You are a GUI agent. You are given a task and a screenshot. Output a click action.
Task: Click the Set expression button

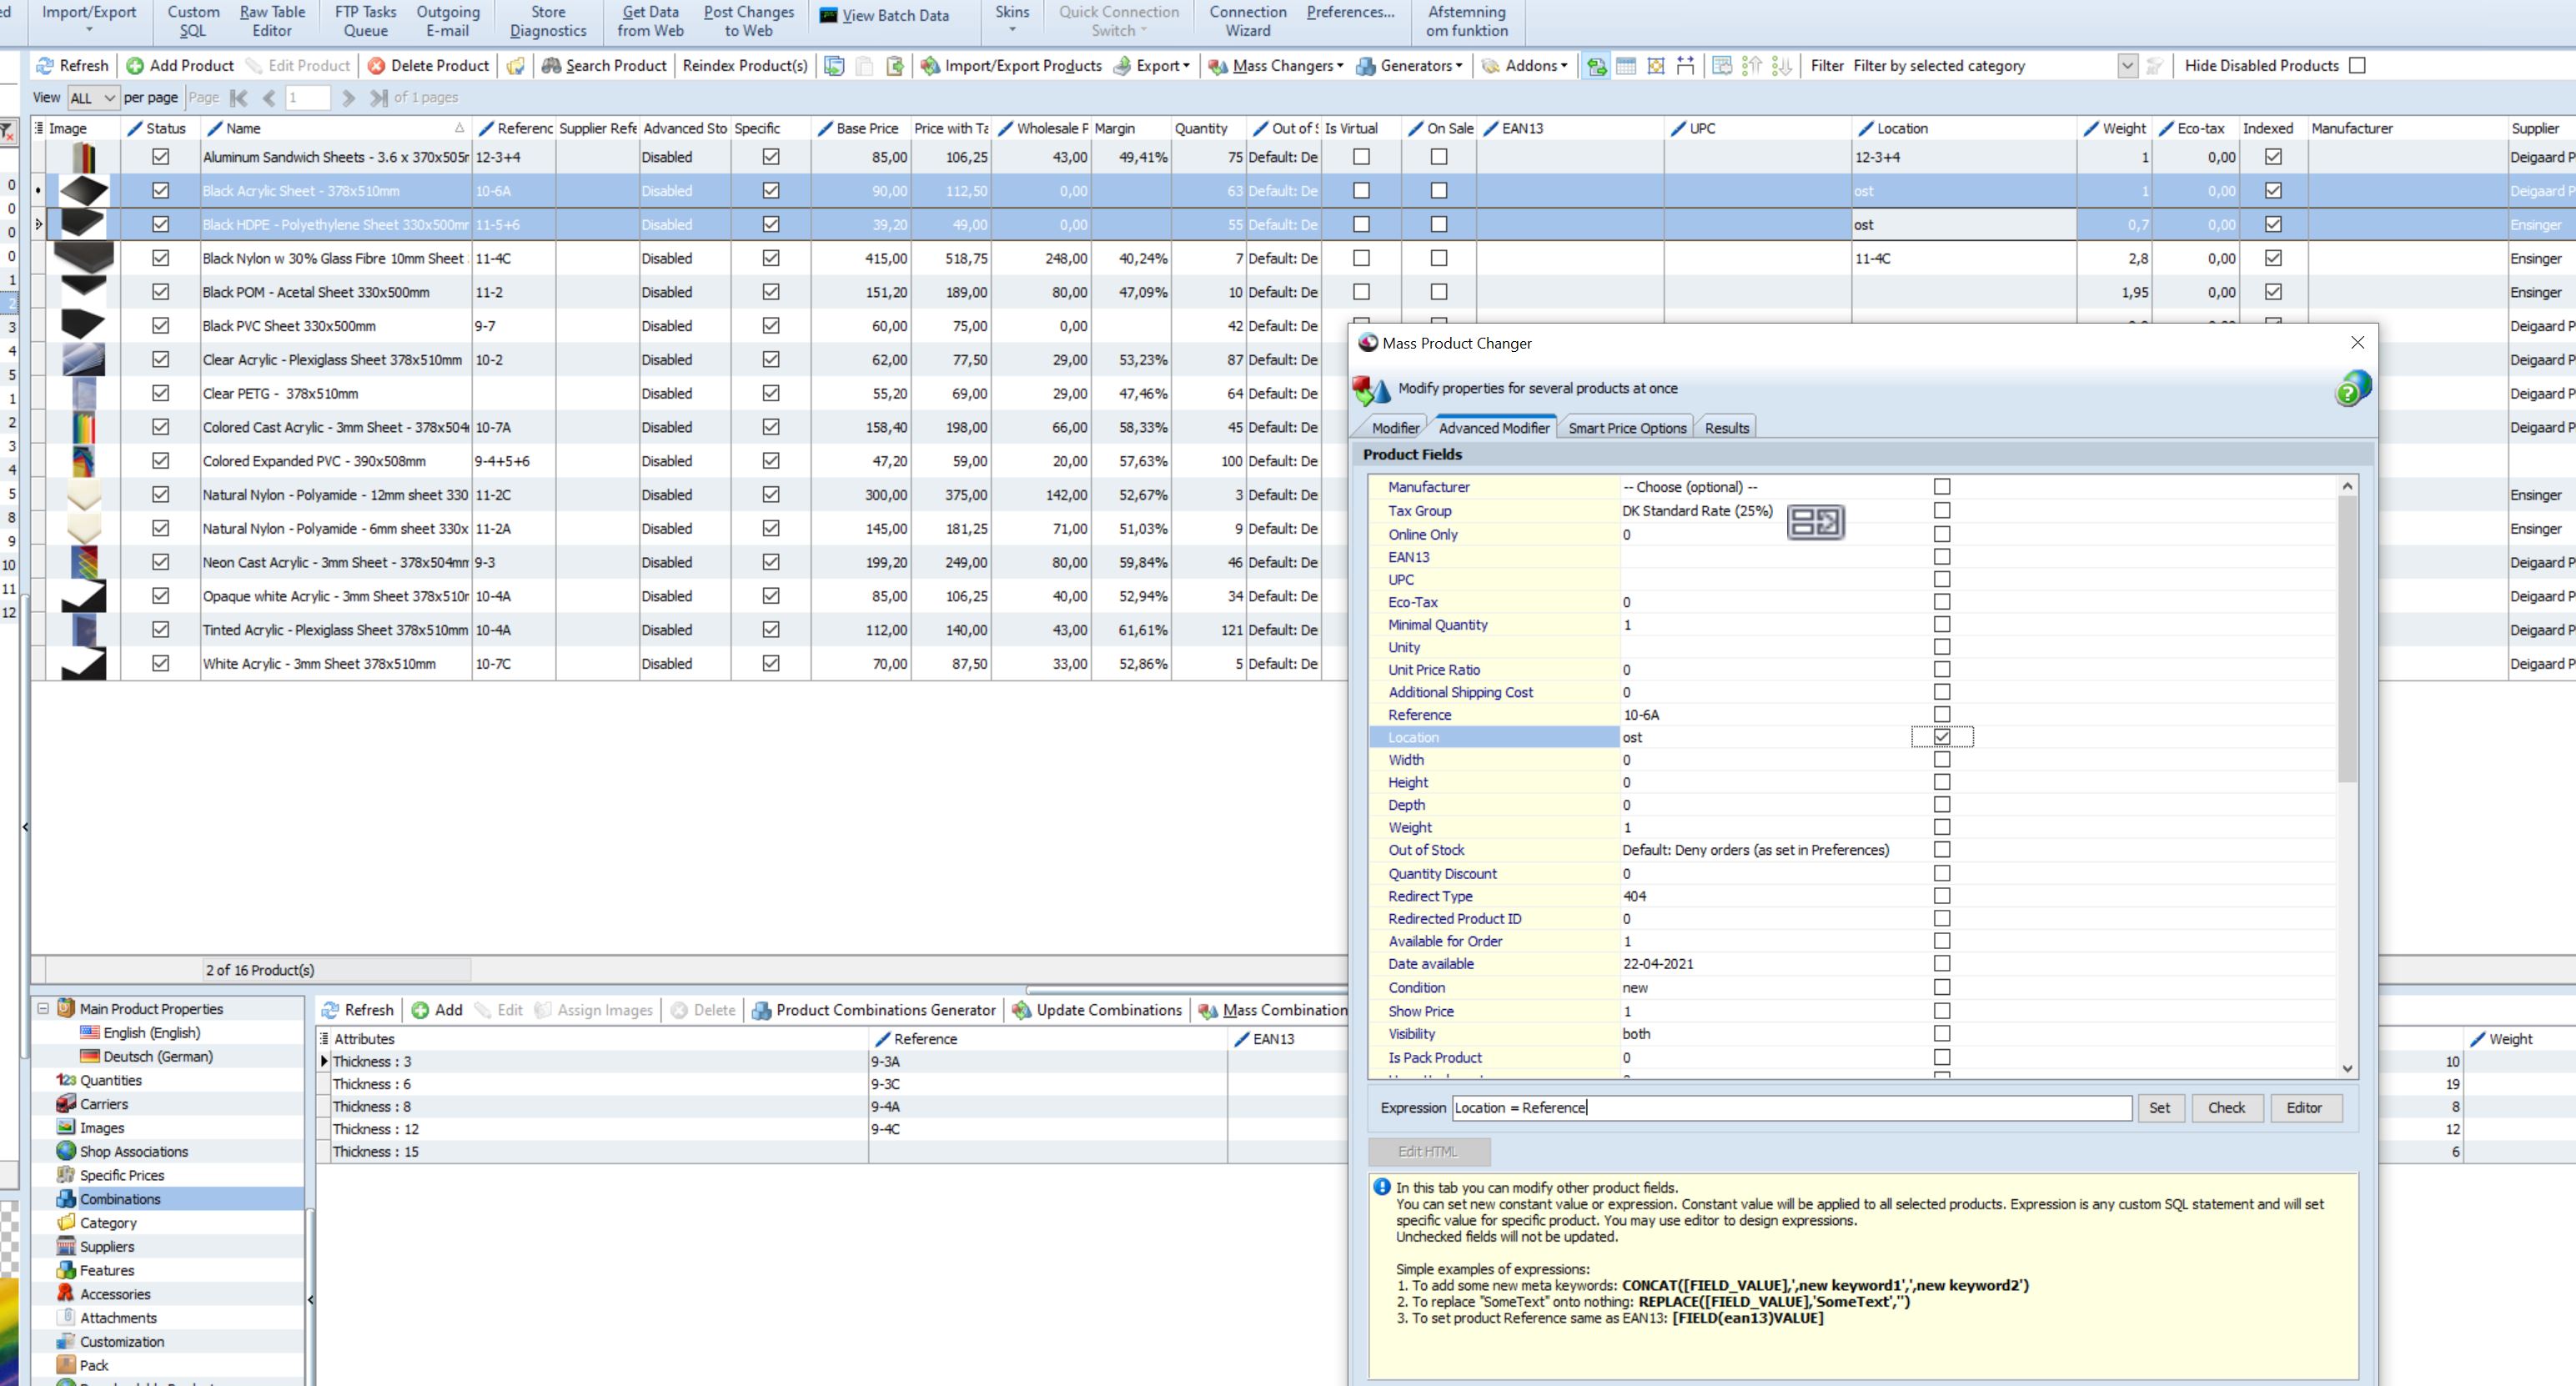(x=2159, y=1108)
